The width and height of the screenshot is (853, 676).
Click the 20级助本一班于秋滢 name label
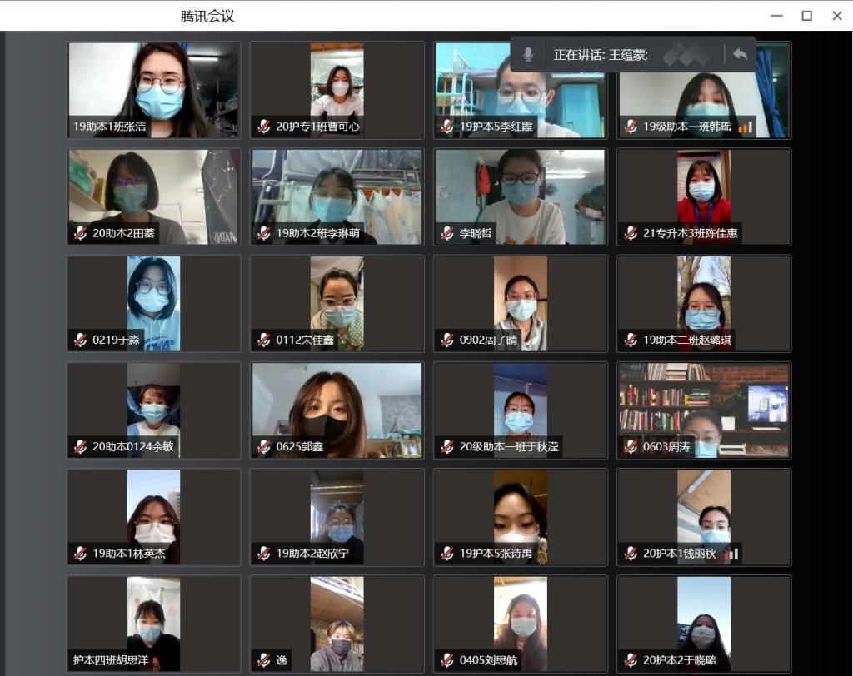pyautogui.click(x=509, y=446)
